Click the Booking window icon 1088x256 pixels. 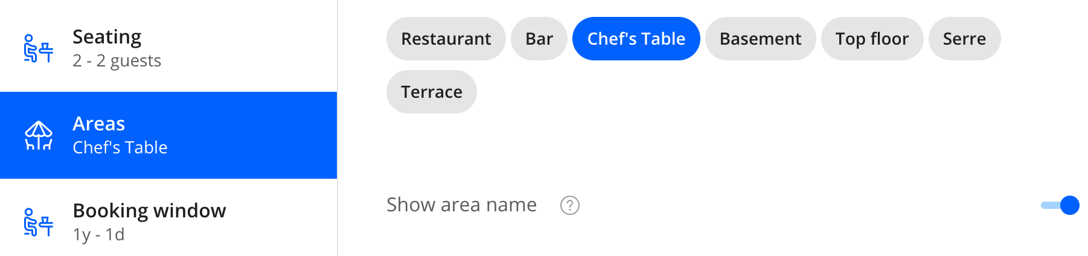[x=39, y=222]
